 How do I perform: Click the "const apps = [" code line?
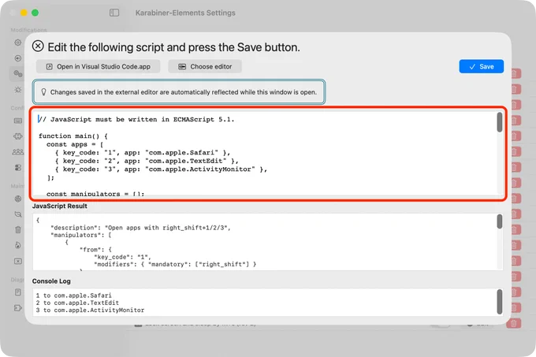pyautogui.click(x=75, y=144)
